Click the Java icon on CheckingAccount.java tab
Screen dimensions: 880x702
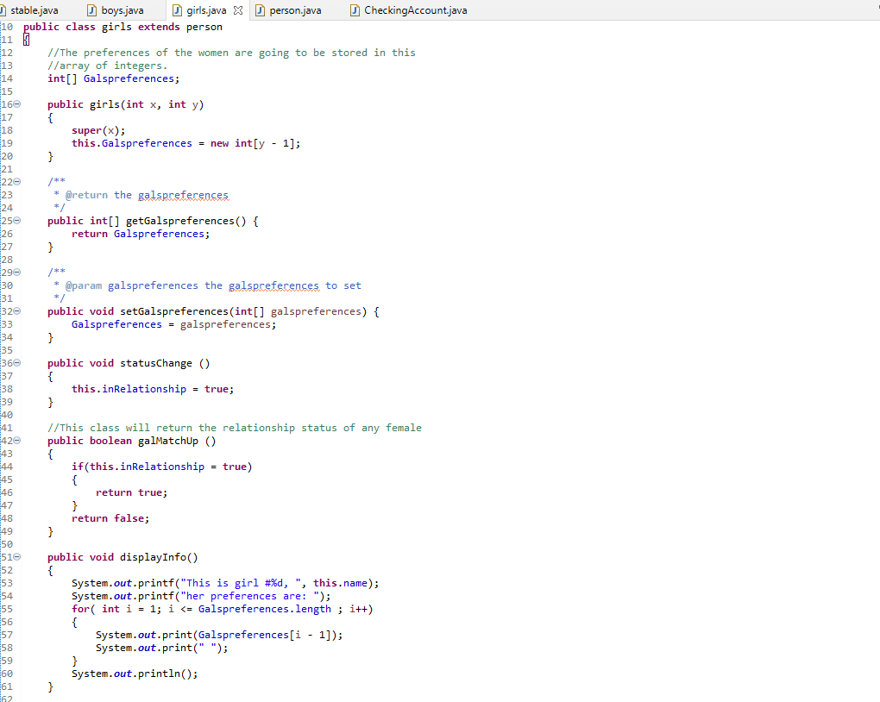pyautogui.click(x=355, y=10)
